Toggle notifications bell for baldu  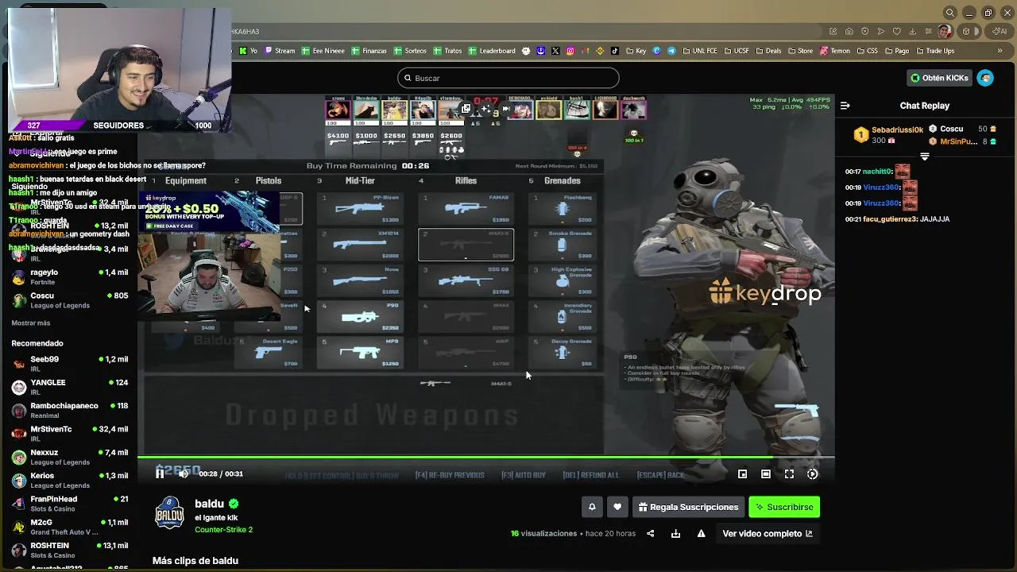click(592, 507)
